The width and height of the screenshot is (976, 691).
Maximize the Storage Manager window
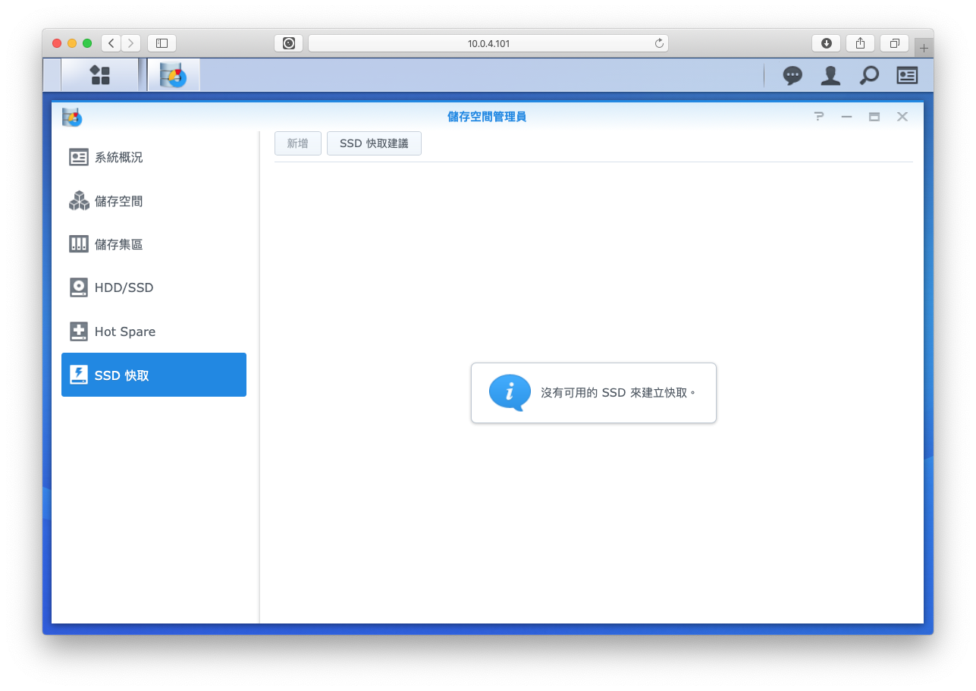(x=874, y=116)
